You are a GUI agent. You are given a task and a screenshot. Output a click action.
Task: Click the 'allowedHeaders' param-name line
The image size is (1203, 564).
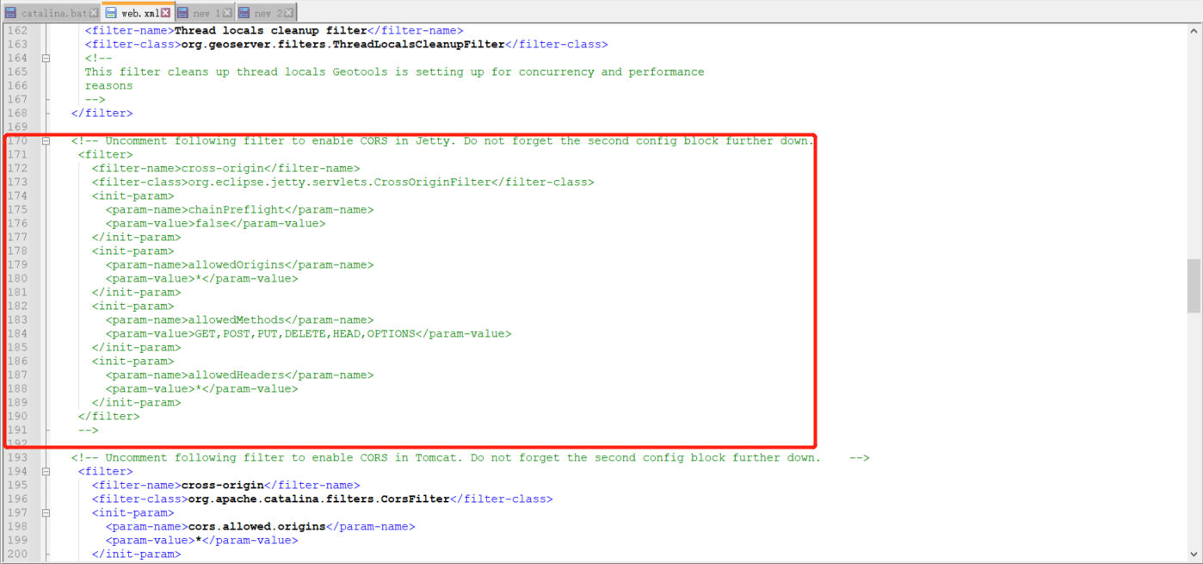coord(239,375)
